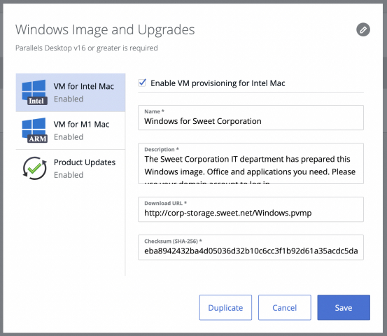Image resolution: width=387 pixels, height=336 pixels.
Task: Switch to the Product Updates section
Action: (71, 169)
